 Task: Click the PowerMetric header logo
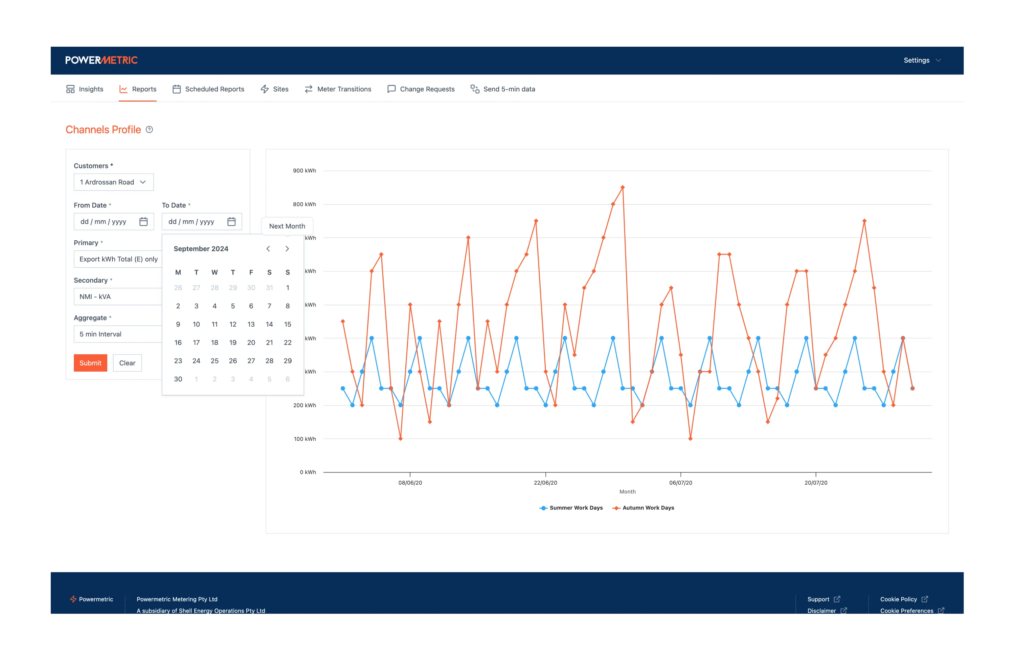[101, 60]
